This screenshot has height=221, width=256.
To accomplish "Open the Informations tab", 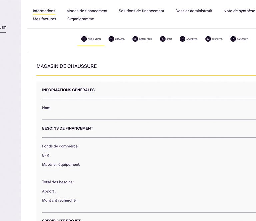I will 44,11.
